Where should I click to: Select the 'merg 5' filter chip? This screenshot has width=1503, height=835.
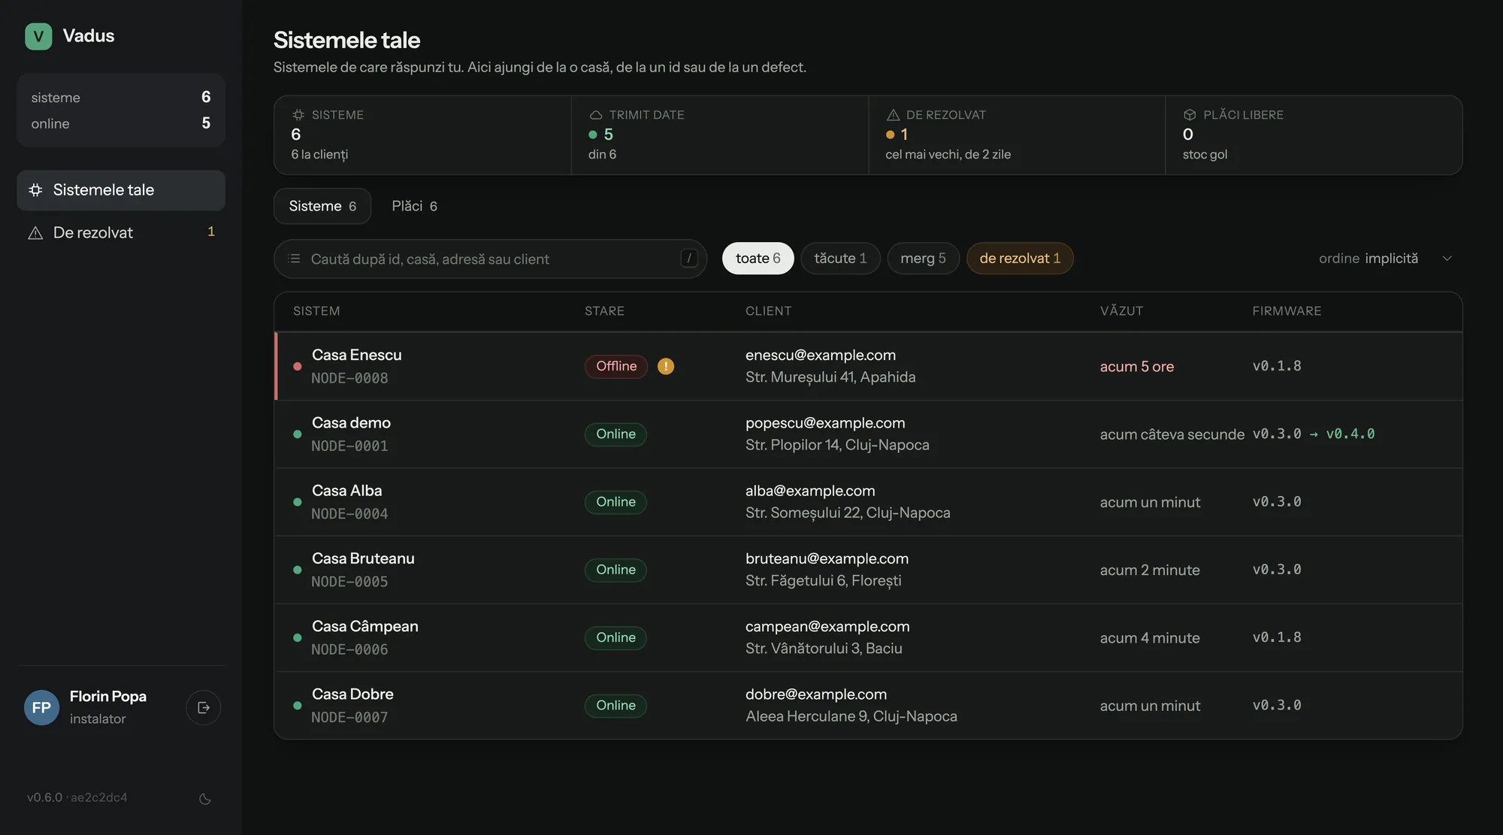pyautogui.click(x=923, y=259)
